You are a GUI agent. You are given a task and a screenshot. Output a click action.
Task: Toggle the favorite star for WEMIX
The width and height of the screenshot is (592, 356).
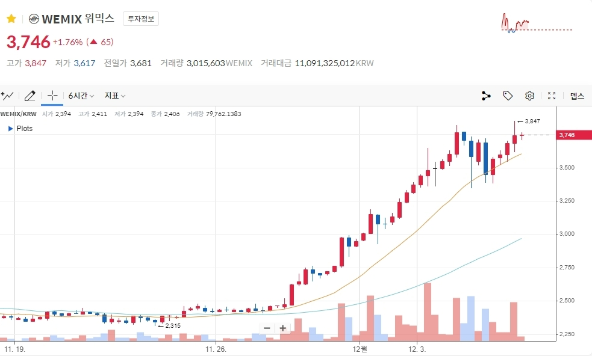[x=11, y=19]
